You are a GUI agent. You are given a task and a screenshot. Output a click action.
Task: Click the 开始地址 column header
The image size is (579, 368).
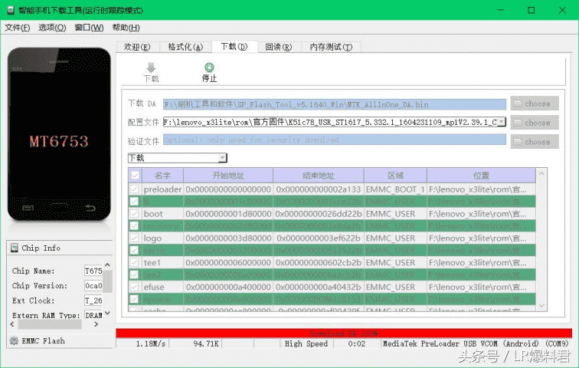(x=228, y=175)
